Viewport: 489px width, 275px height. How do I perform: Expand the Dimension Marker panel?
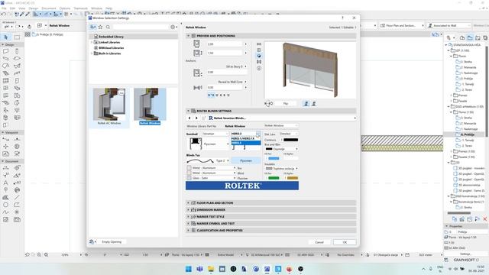(x=188, y=210)
